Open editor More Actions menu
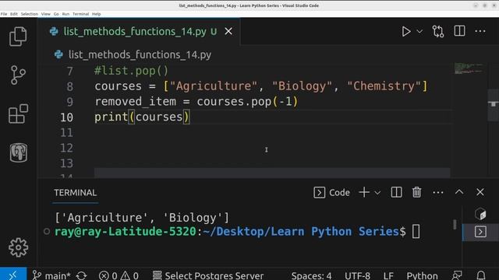 point(480,31)
